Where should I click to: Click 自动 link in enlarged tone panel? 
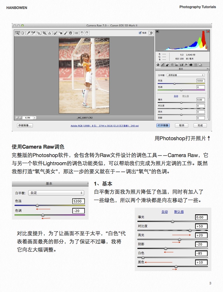[165, 212]
